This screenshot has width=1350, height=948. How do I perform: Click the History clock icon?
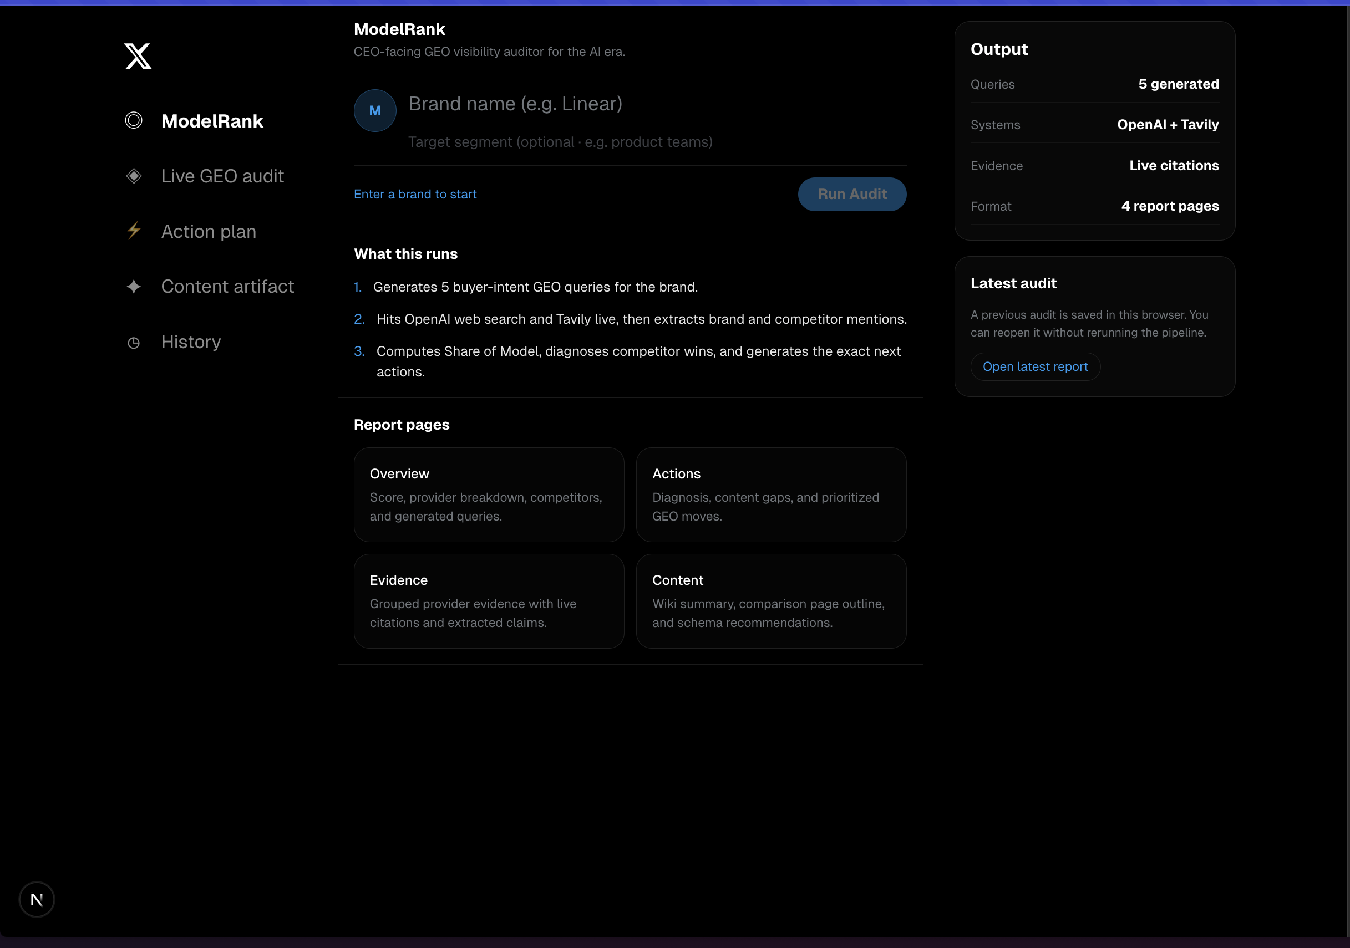coord(134,343)
